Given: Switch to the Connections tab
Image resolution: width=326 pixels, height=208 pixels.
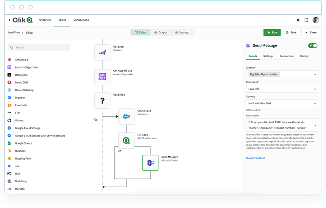Looking at the screenshot, I should pyautogui.click(x=81, y=20).
